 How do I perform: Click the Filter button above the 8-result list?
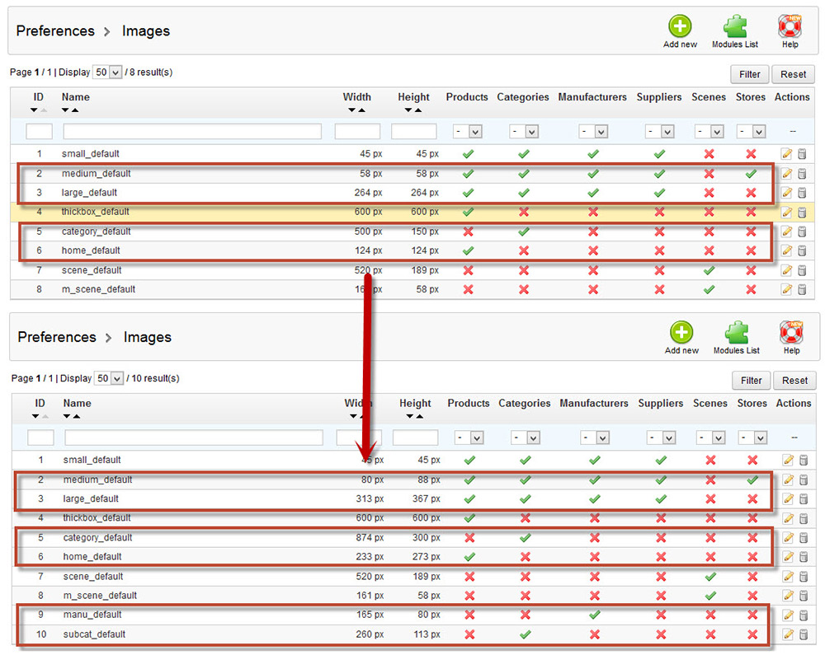(x=750, y=75)
